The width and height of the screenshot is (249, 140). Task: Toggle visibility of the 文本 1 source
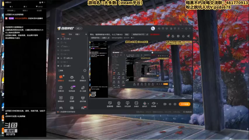tap(58, 54)
